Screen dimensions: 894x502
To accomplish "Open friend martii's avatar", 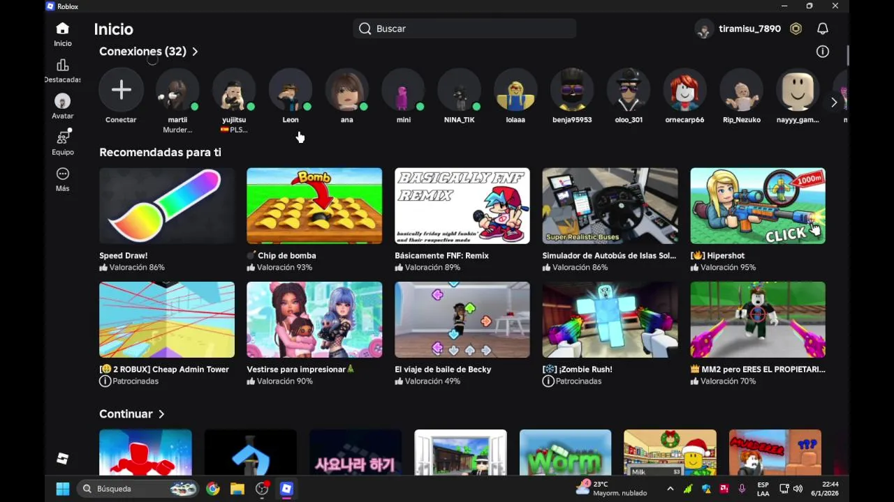I will 177,90.
